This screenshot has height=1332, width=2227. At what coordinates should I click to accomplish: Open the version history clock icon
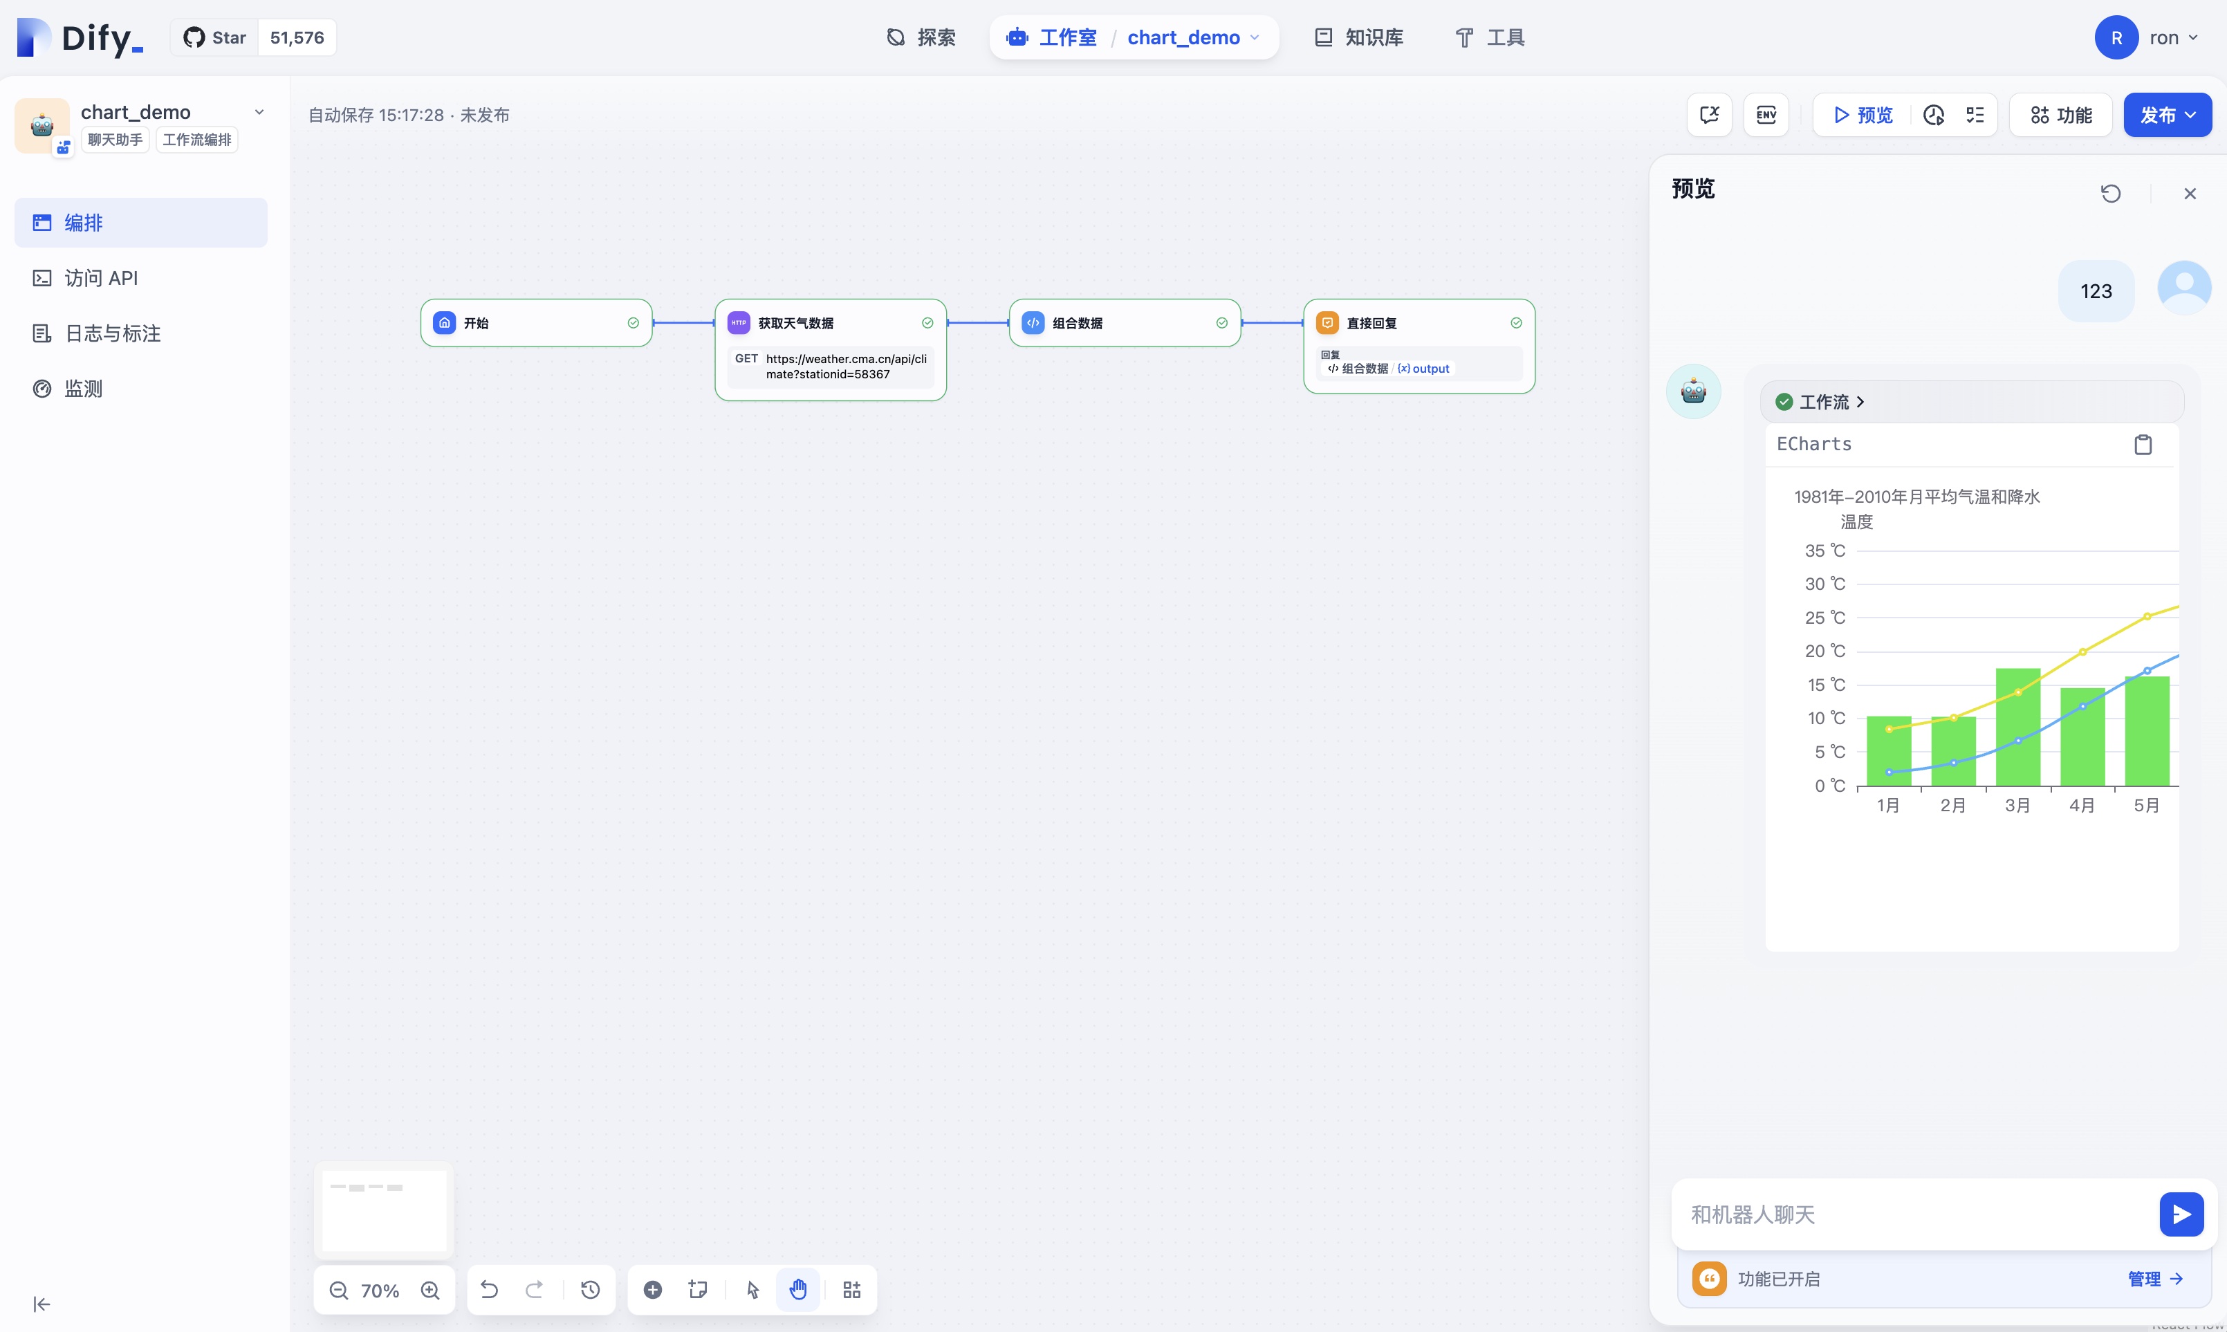click(x=590, y=1290)
